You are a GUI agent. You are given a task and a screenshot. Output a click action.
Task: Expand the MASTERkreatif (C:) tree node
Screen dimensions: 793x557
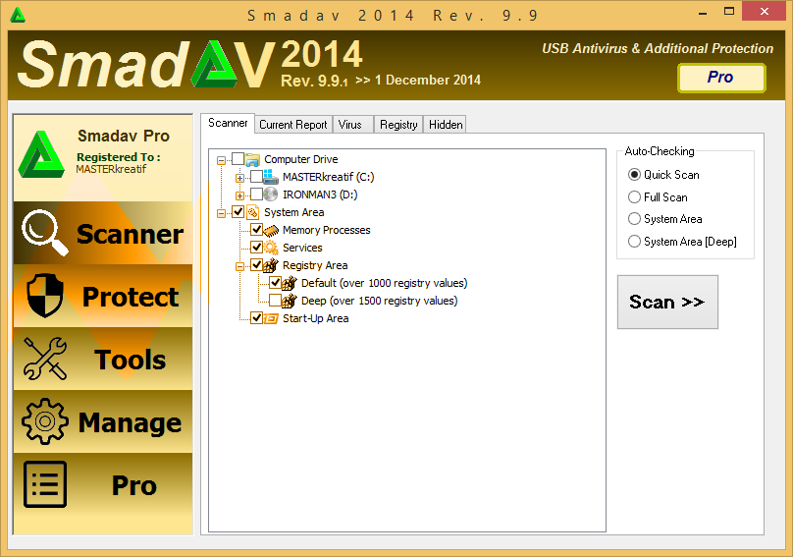239,178
